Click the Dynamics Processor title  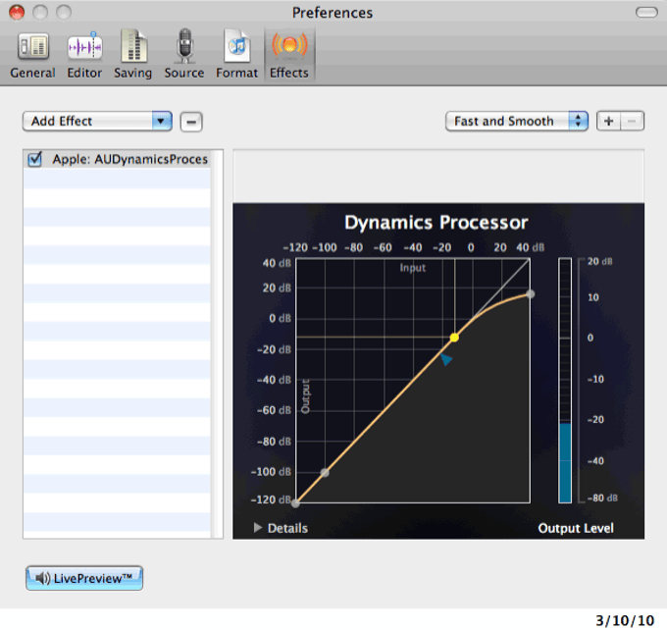(x=436, y=223)
